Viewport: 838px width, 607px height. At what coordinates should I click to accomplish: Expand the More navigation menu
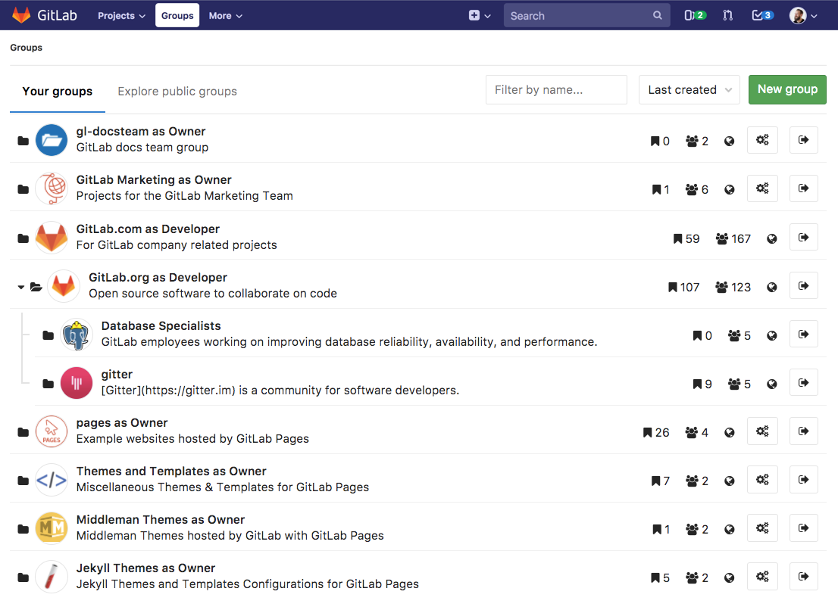(225, 16)
